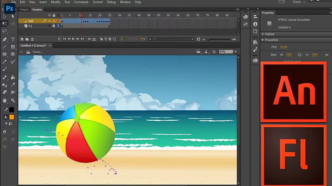
Task: Open the CC Libraries panel icon
Action: click(255, 60)
